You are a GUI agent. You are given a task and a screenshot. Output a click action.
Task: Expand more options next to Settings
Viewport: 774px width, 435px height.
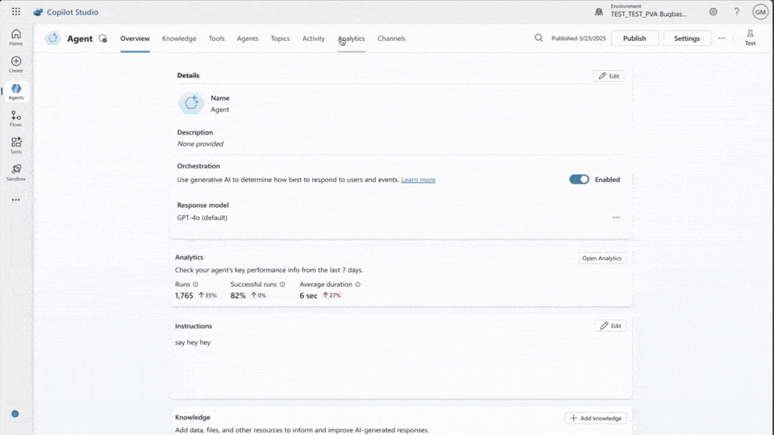click(722, 38)
